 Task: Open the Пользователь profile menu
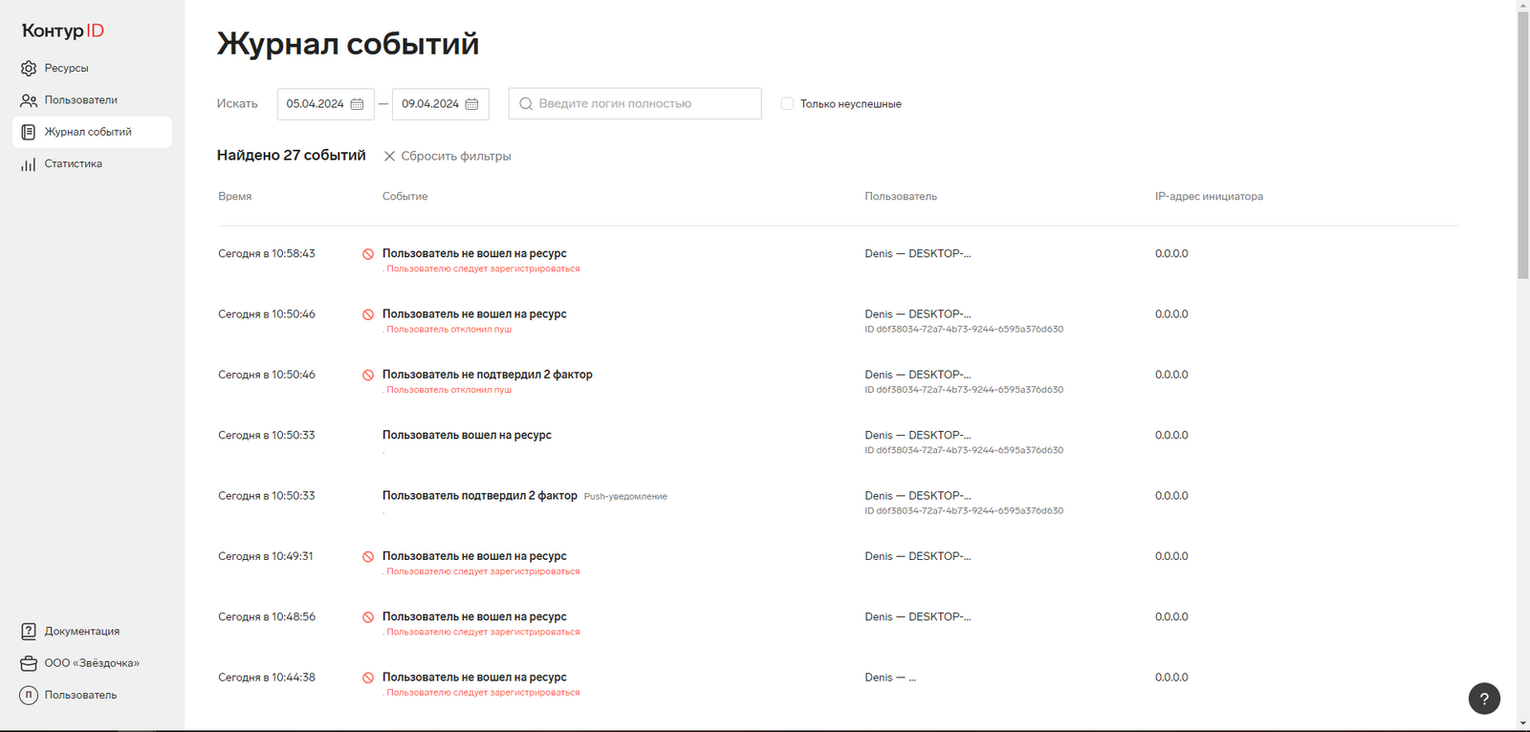tap(92, 695)
